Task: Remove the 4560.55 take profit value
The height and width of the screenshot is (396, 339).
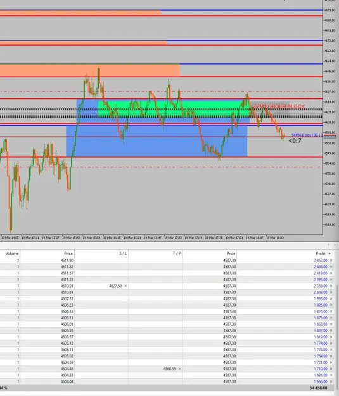Action: click(180, 369)
